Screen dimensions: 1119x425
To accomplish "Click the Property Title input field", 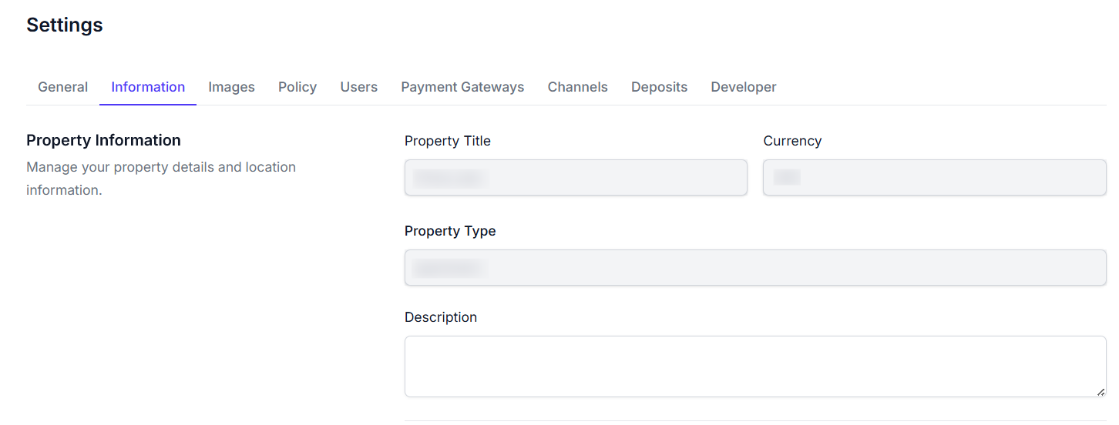I will [x=576, y=178].
